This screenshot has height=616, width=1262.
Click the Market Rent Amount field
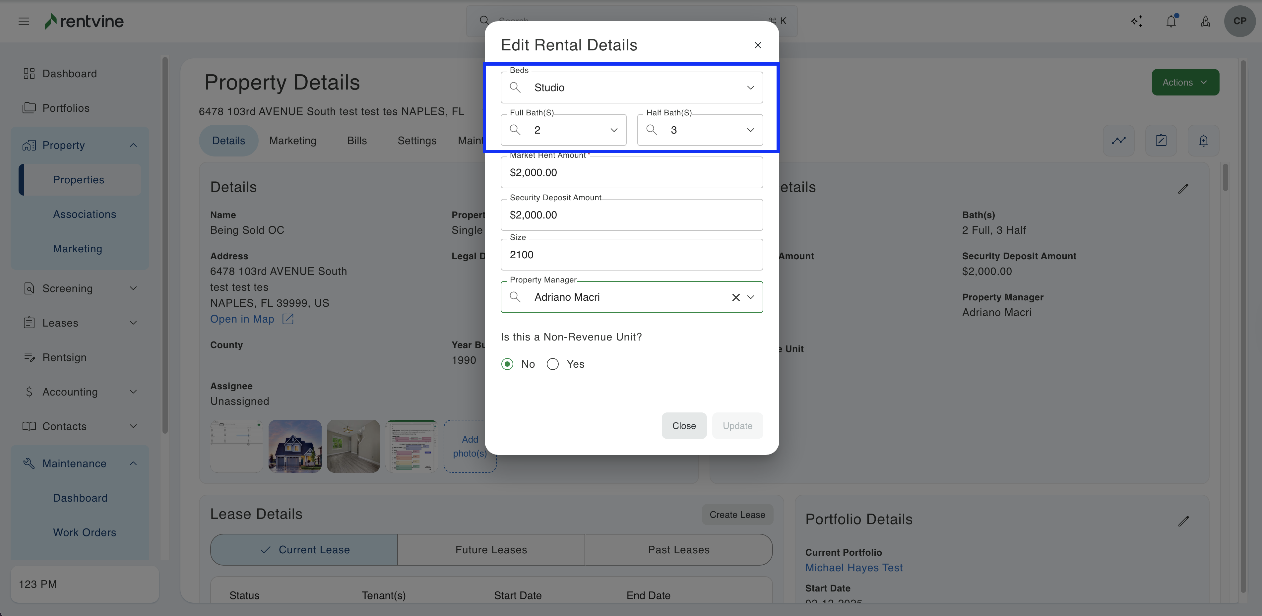tap(631, 172)
